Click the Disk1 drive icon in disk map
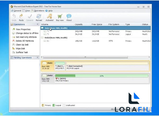Image resolution: width=159 pixels, height=116 pixels. tap(44, 63)
